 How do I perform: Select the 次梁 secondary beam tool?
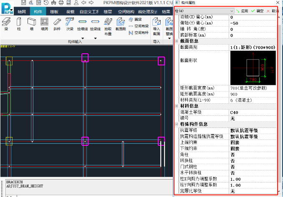[70, 24]
